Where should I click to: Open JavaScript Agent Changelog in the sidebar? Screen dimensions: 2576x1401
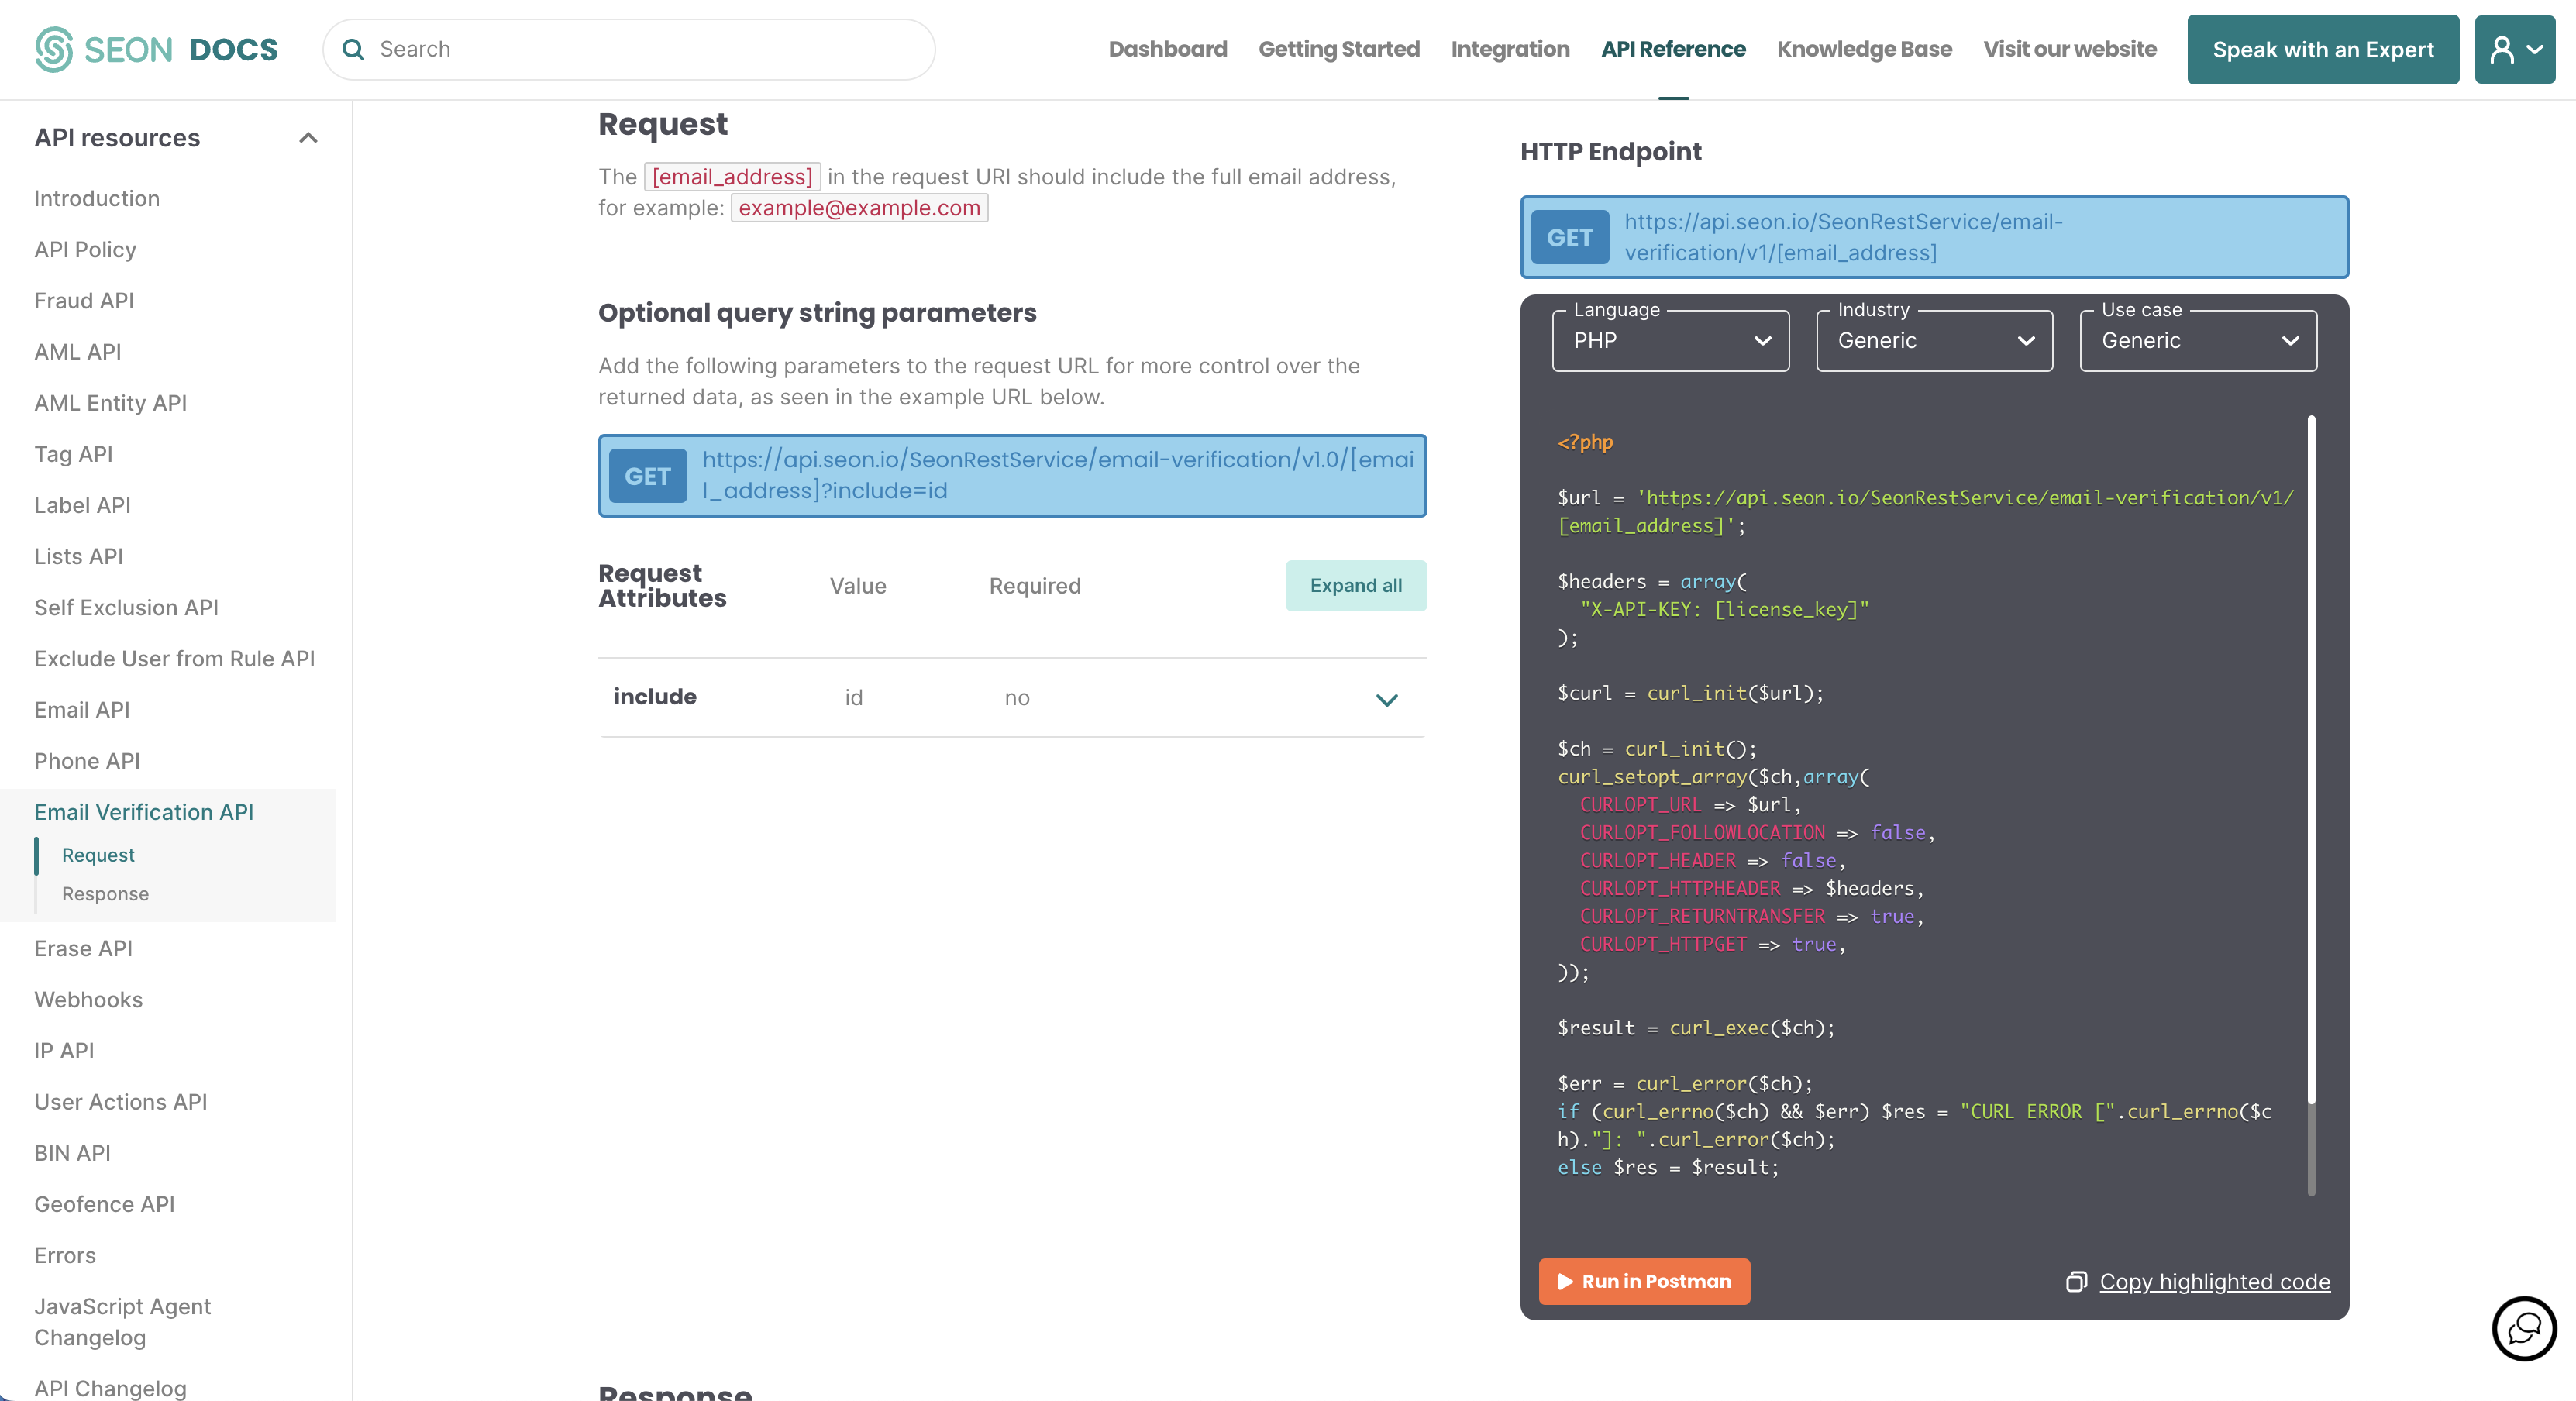coord(122,1322)
